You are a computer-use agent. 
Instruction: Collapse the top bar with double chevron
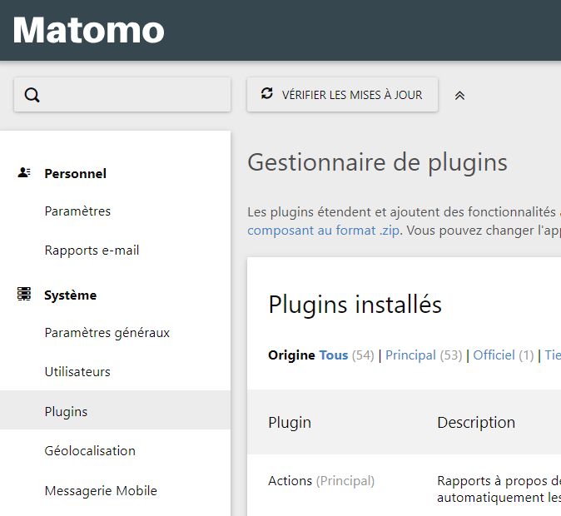click(459, 96)
